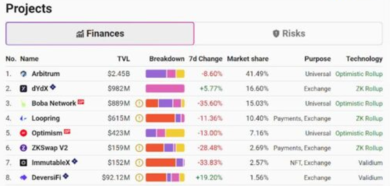This screenshot has width=390, height=186.
Task: Click the DeversiFi logo icon
Action: click(23, 178)
